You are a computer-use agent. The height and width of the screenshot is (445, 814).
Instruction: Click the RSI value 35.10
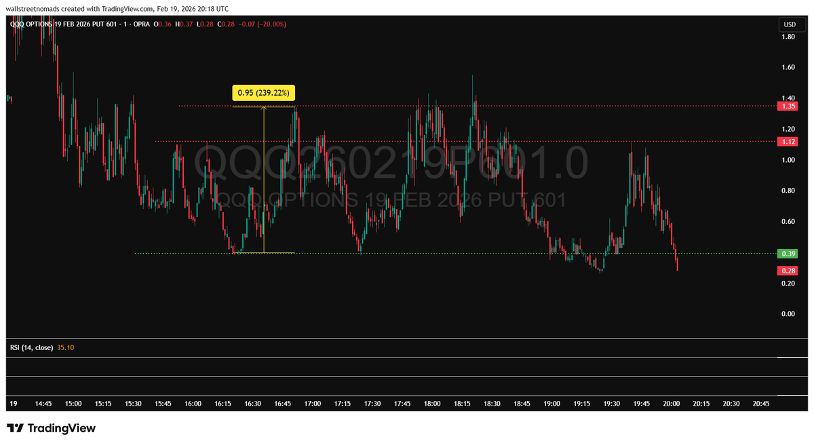pos(66,347)
